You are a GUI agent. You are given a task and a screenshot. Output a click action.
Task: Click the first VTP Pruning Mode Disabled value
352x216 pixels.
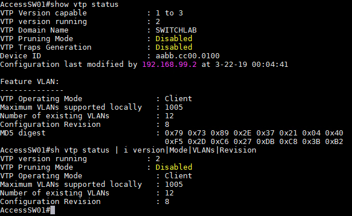pyautogui.click(x=174, y=39)
